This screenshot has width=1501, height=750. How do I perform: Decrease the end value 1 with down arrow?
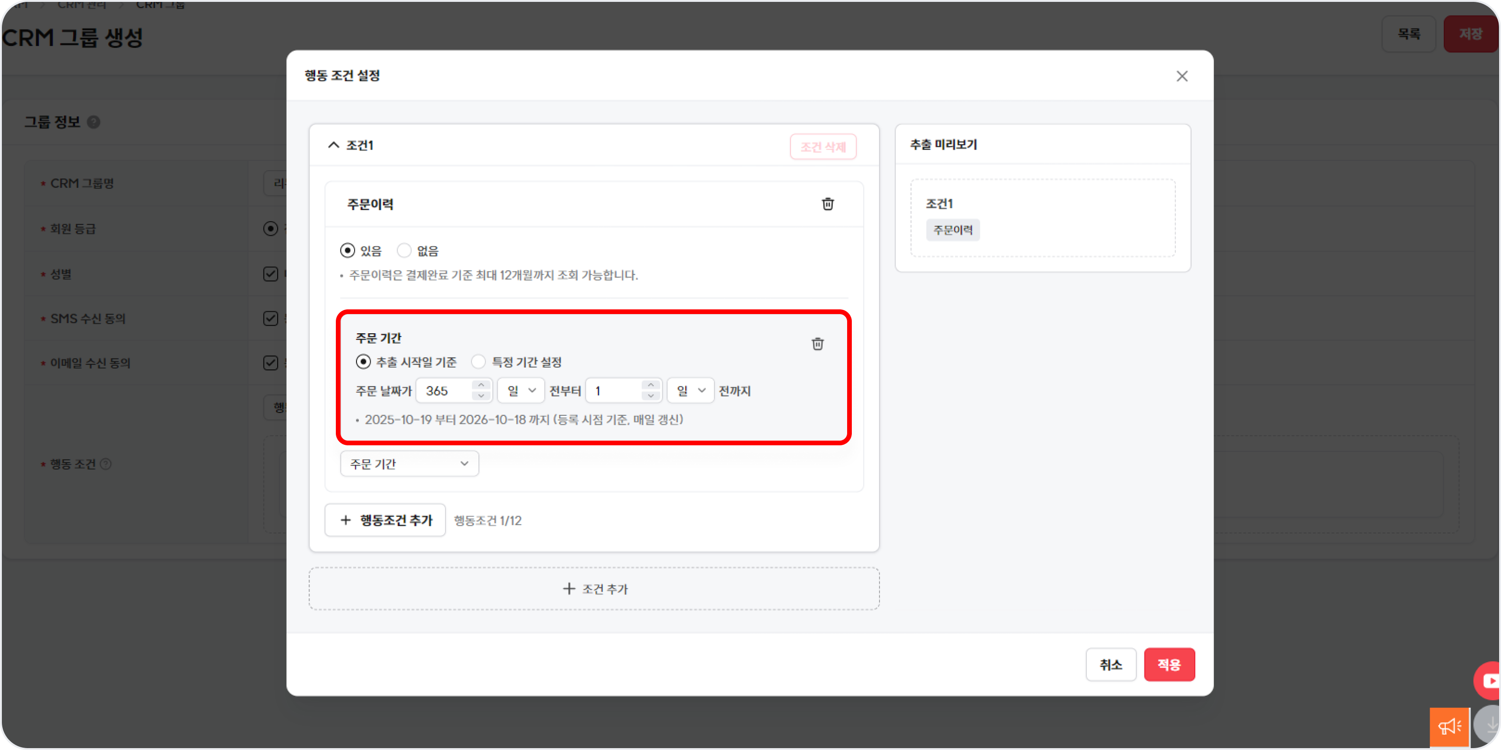coord(651,396)
